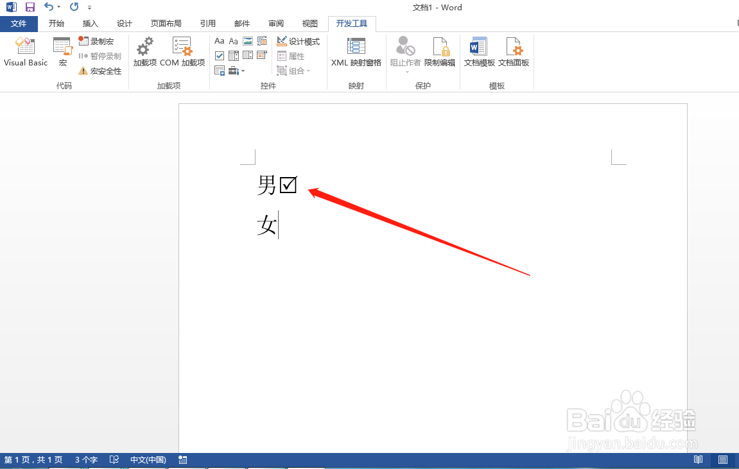Screen dimensions: 739x469
Task: Switch to the 插入 (Insert) tab
Action: coord(90,24)
